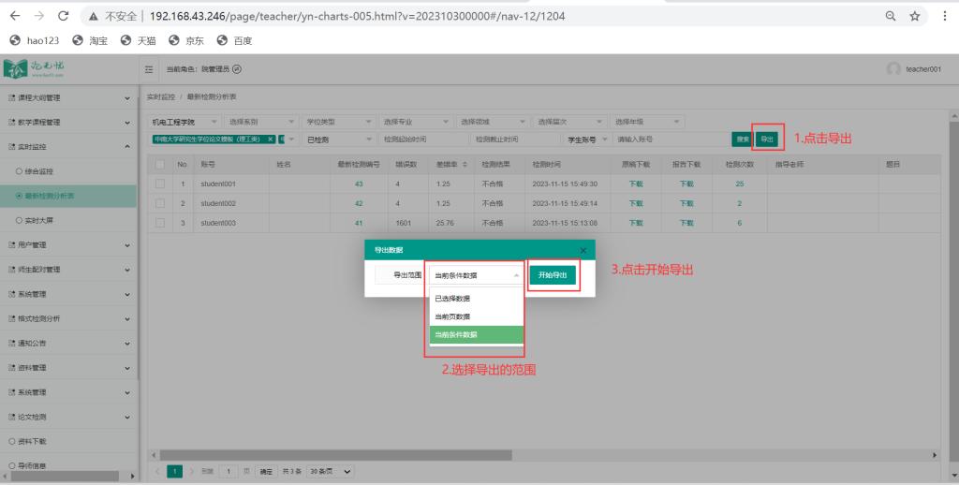Sort by the 差错率 column arrows

click(x=466, y=165)
